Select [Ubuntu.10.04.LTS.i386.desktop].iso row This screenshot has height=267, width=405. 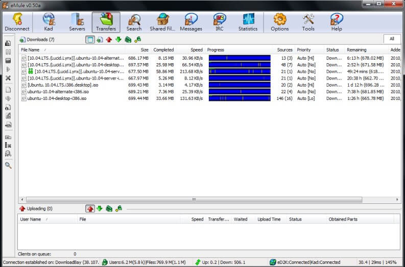pos(210,85)
